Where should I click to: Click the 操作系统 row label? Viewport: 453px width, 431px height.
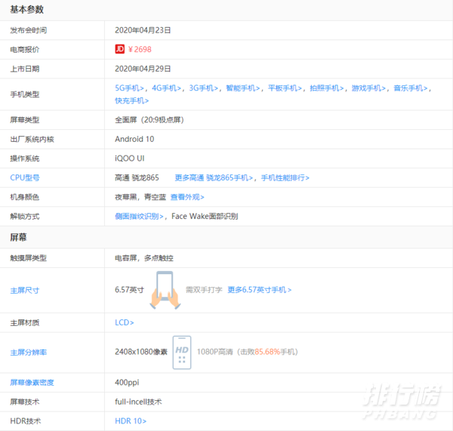coord(25,159)
